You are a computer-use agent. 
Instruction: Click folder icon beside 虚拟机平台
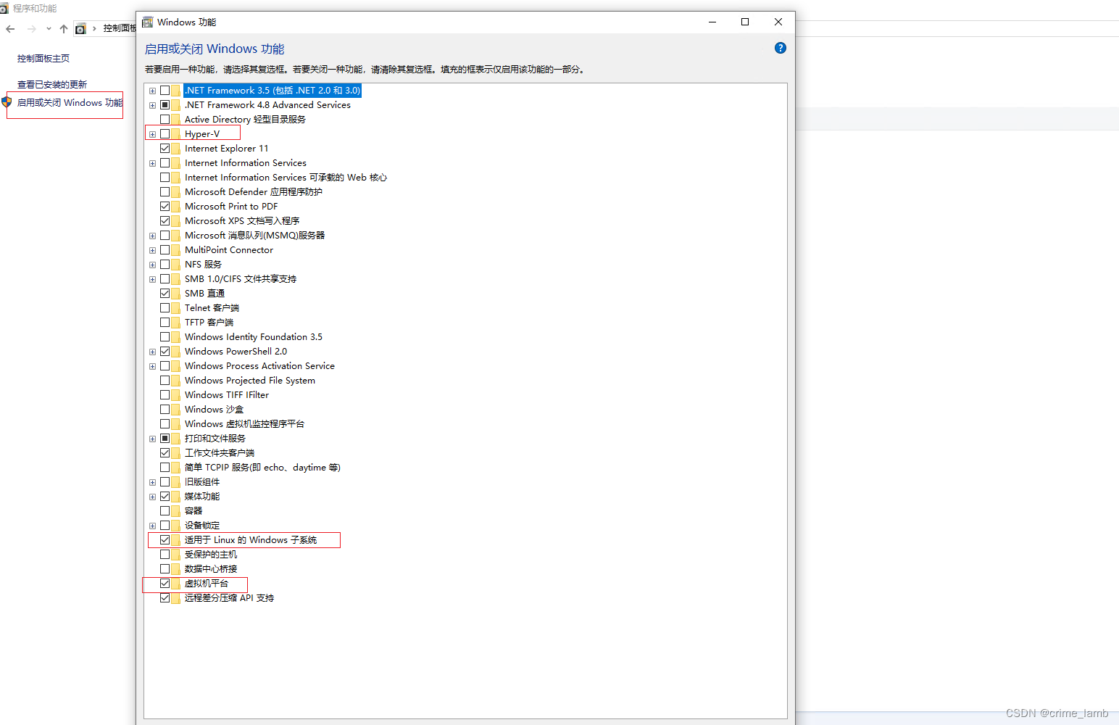pos(176,584)
